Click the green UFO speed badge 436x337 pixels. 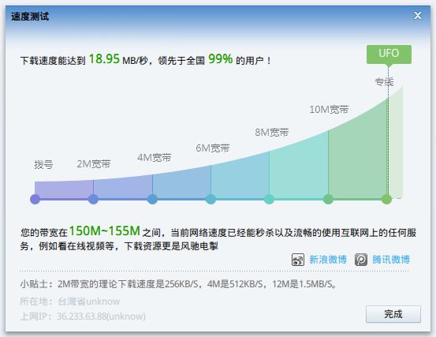coord(389,54)
